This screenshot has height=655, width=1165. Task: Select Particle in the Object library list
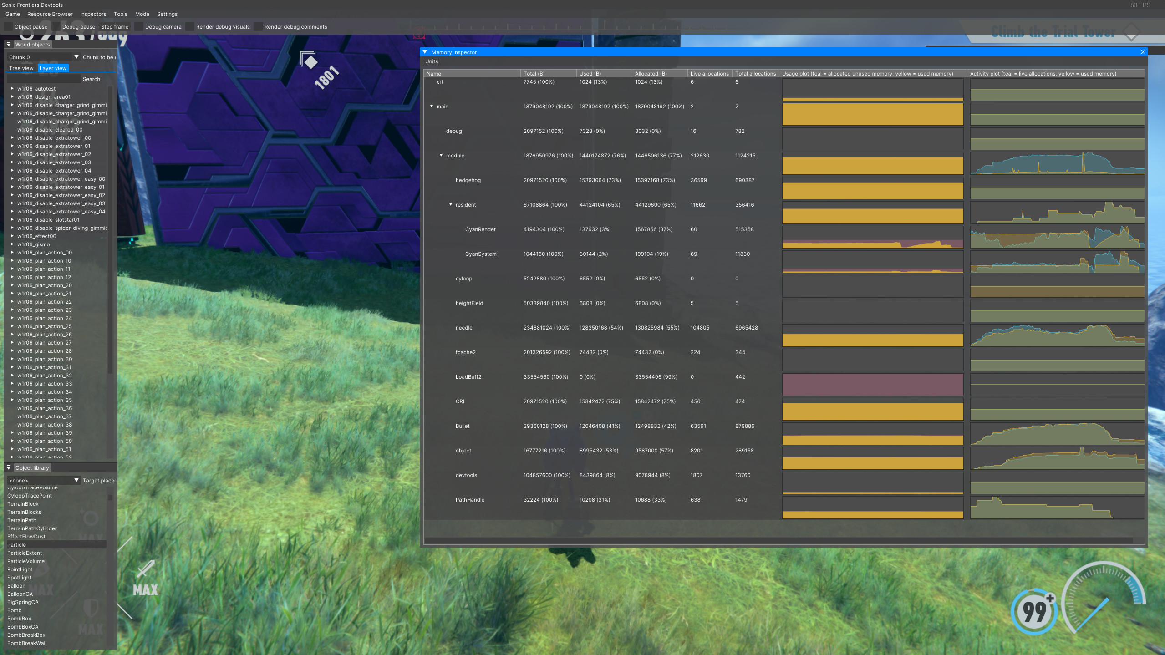pyautogui.click(x=16, y=544)
